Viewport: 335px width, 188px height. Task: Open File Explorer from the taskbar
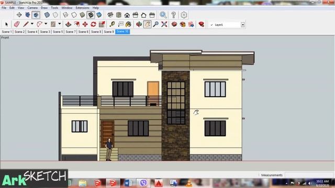(83, 183)
